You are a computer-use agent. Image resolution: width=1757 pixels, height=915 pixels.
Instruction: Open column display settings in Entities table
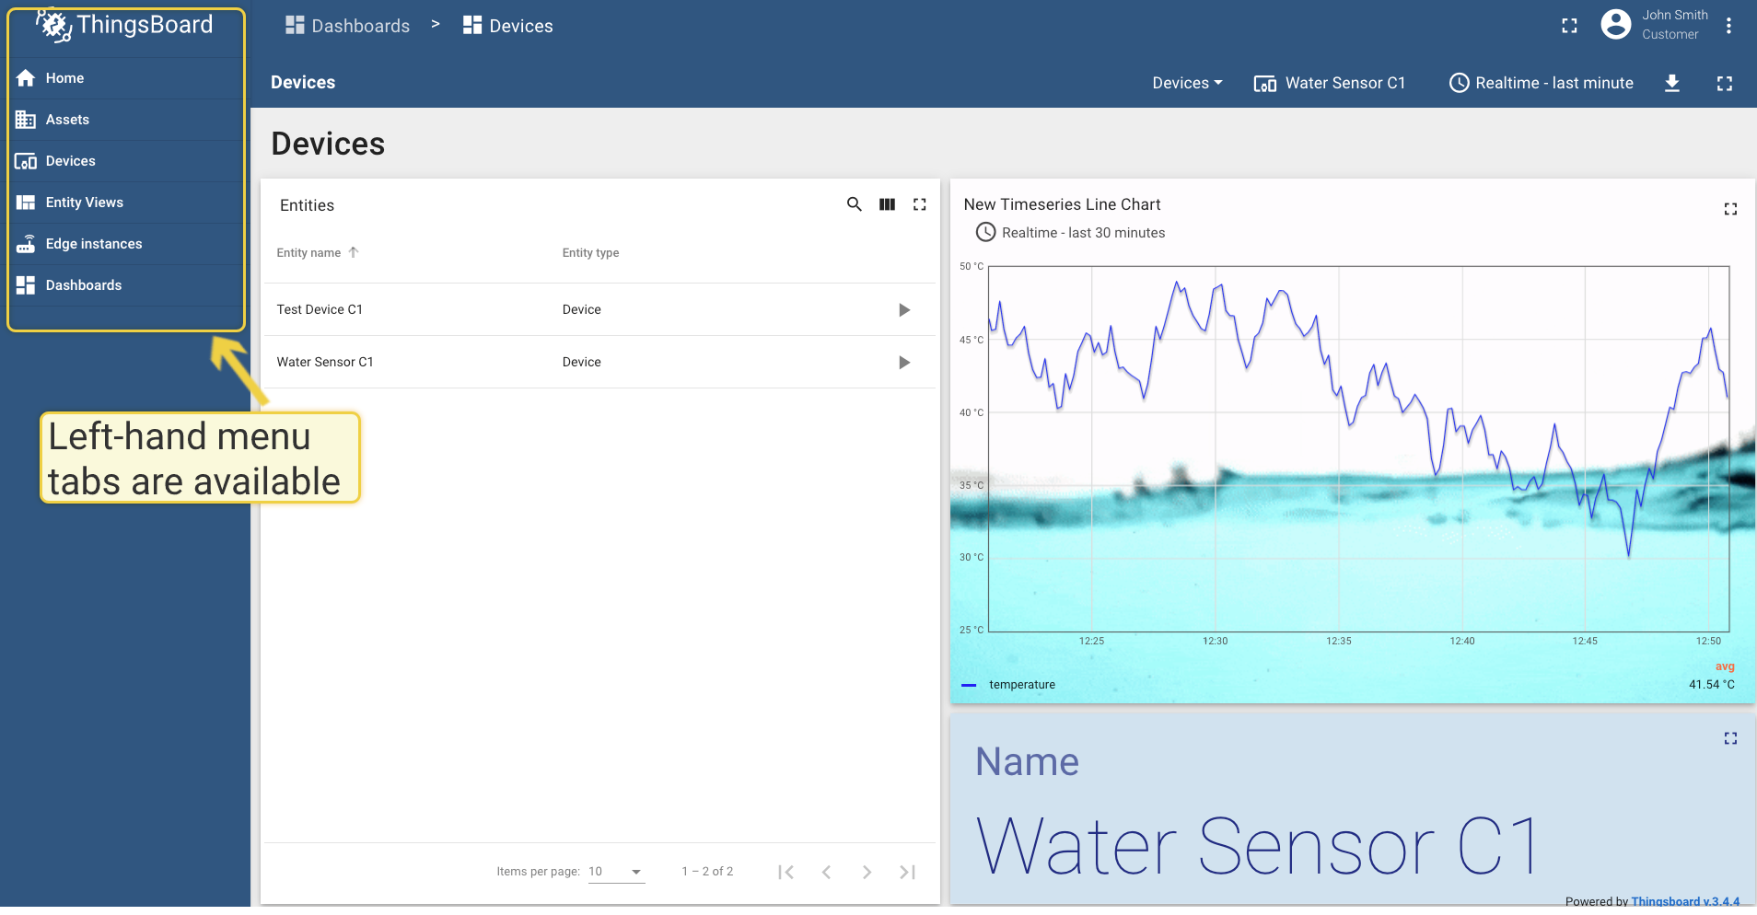[887, 204]
